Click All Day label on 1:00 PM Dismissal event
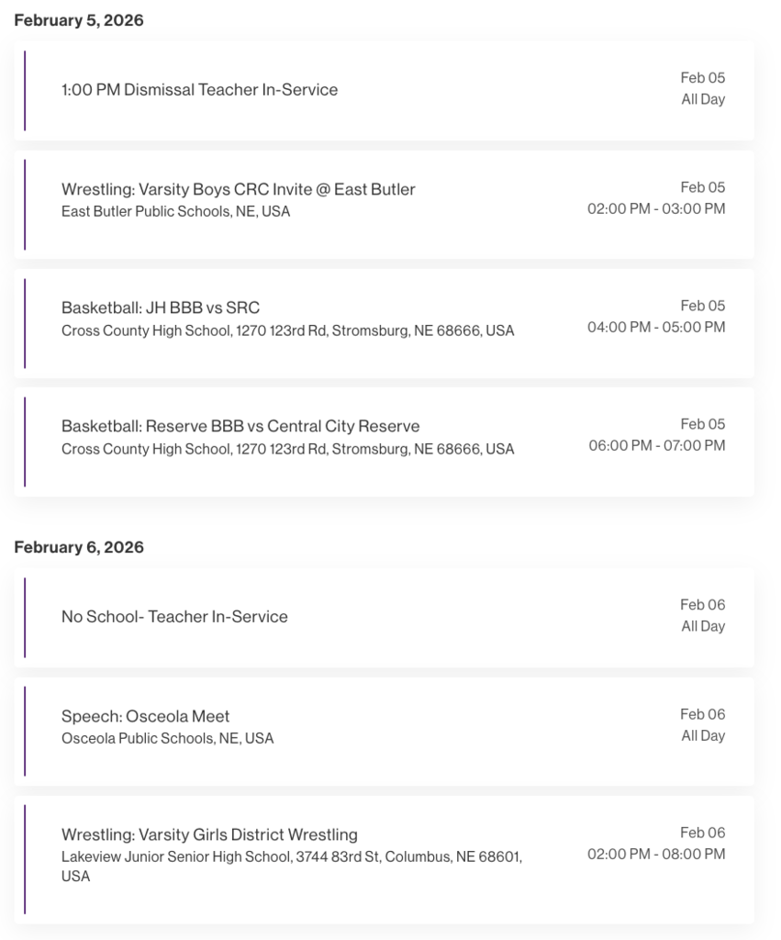Image resolution: width=781 pixels, height=940 pixels. point(703,99)
